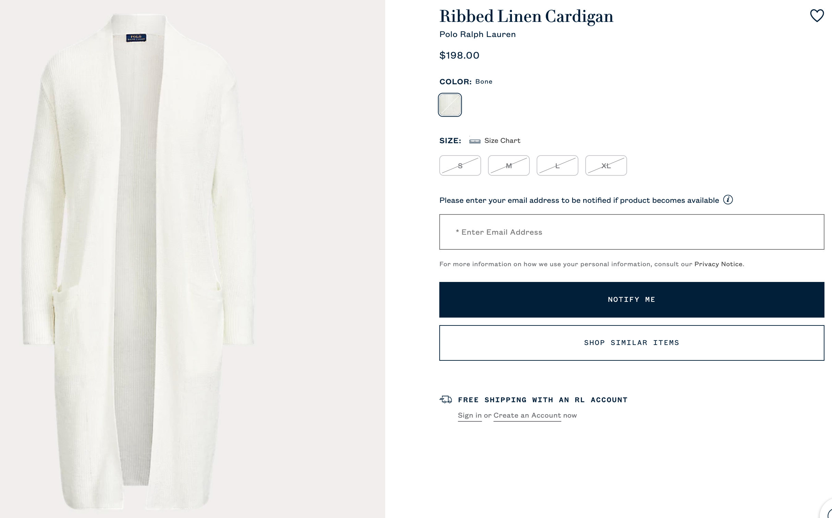The width and height of the screenshot is (832, 518).
Task: Click the Polo label on cardigan image
Action: point(136,38)
